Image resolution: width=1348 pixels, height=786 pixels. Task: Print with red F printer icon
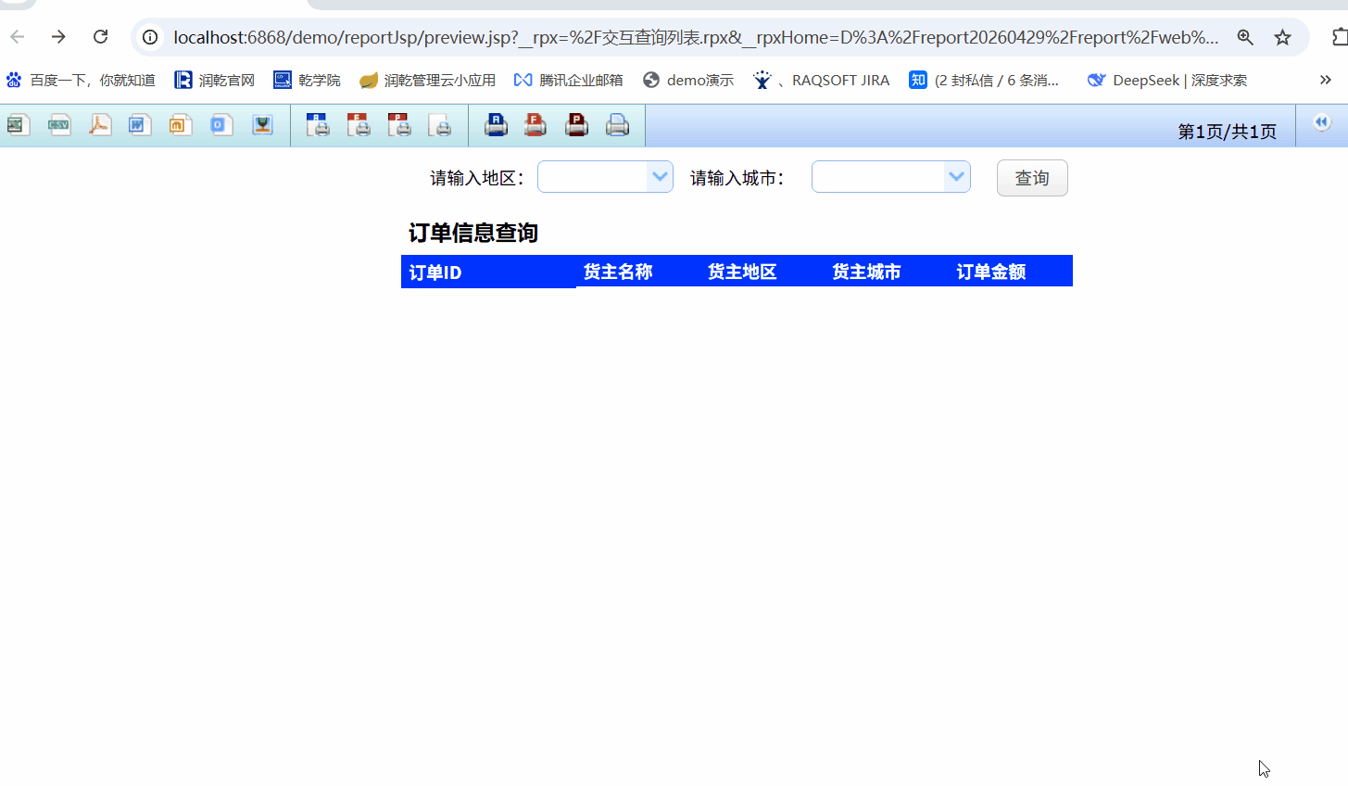click(x=535, y=124)
